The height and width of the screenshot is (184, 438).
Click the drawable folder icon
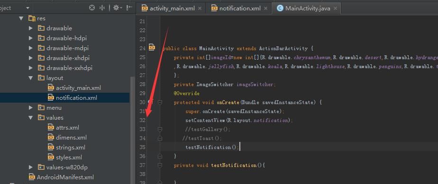41,28
